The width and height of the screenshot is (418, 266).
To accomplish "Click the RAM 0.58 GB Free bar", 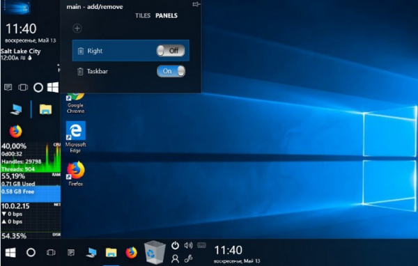I will pos(31,194).
